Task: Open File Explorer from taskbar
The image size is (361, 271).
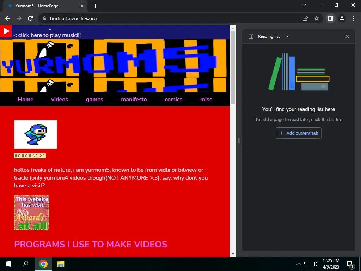Action: (x=61, y=264)
